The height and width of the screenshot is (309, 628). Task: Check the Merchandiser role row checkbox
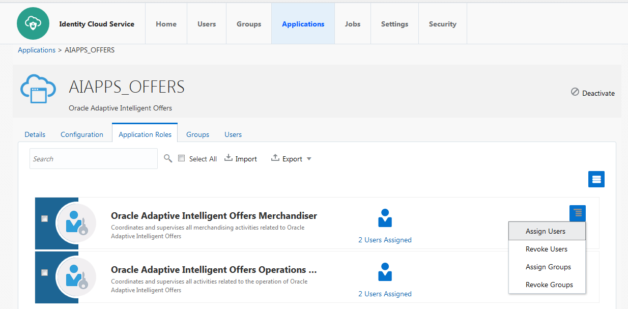coord(44,218)
